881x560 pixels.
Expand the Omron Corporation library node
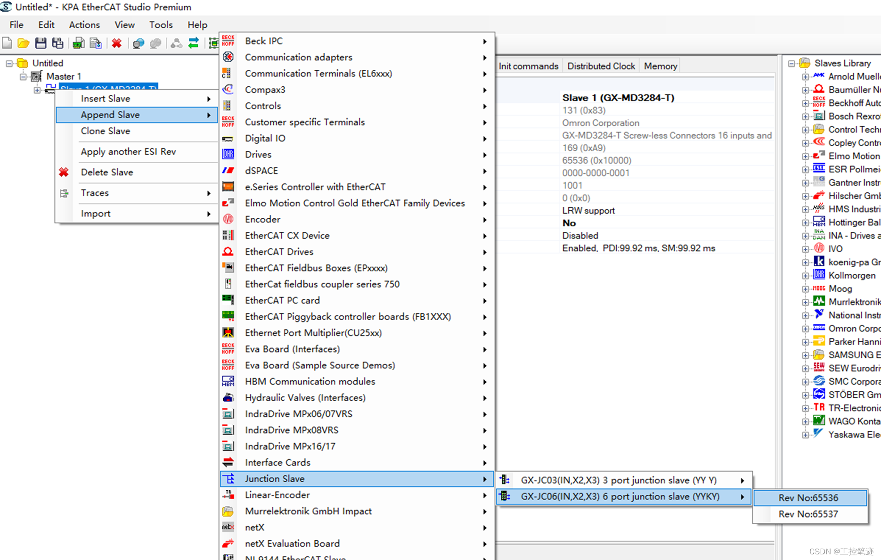coord(806,329)
